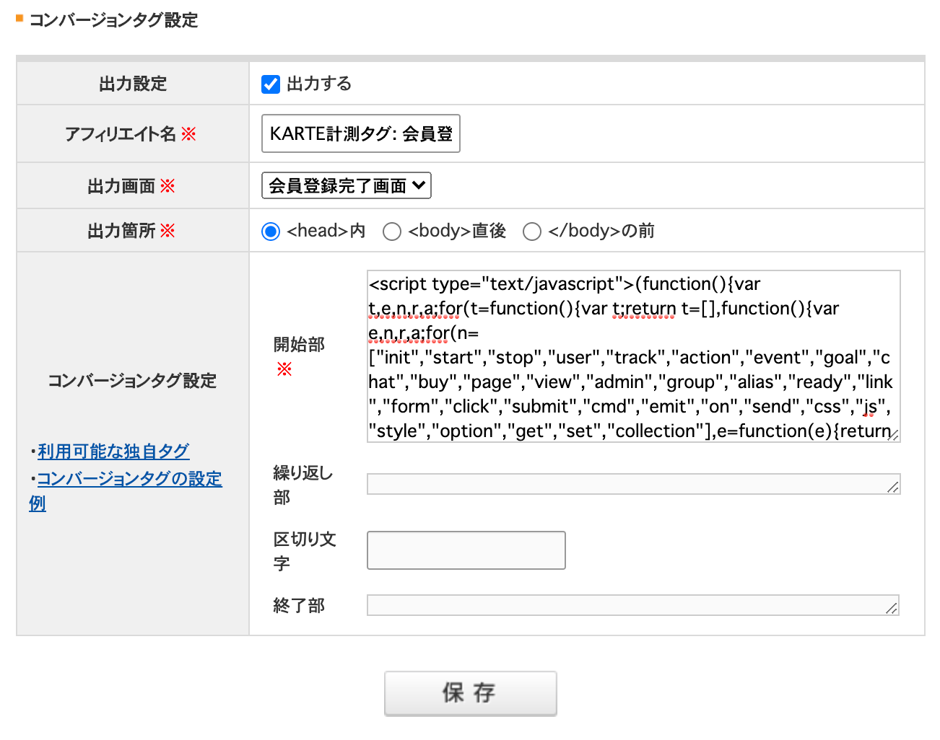Viewport: 940px width, 740px height.
Task: Select the <head>内 radio button
Action: [x=271, y=232]
